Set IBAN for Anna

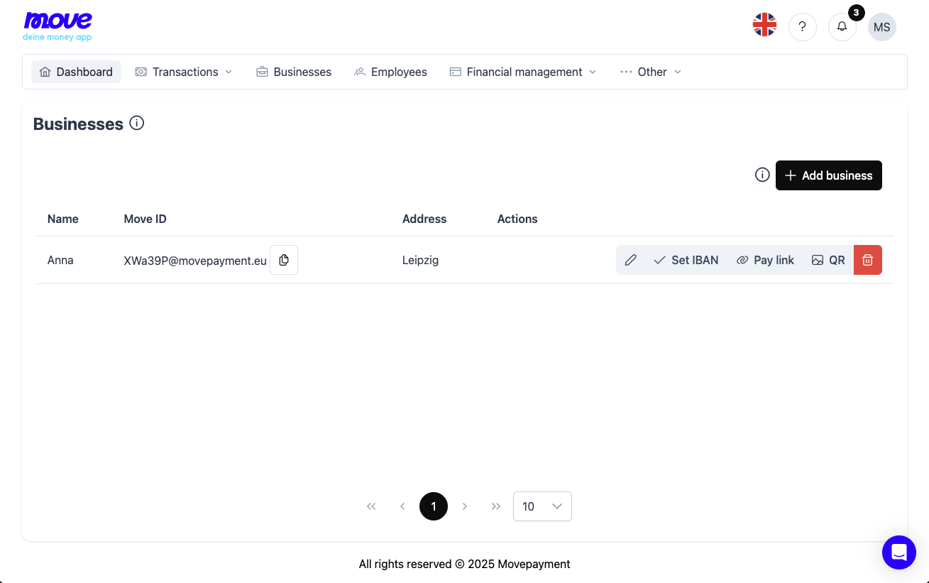tap(686, 260)
